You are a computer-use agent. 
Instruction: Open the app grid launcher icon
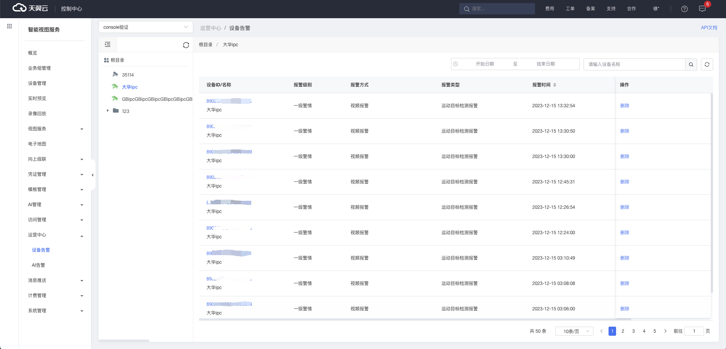[9, 26]
